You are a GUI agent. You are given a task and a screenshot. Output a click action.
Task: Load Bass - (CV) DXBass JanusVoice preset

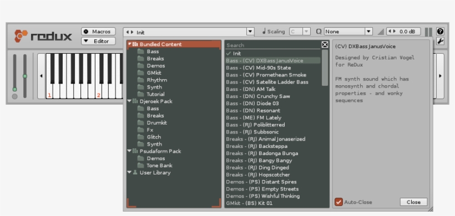coord(273,60)
